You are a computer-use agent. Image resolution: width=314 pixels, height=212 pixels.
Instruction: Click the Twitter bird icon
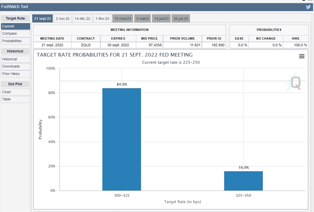(x=308, y=7)
